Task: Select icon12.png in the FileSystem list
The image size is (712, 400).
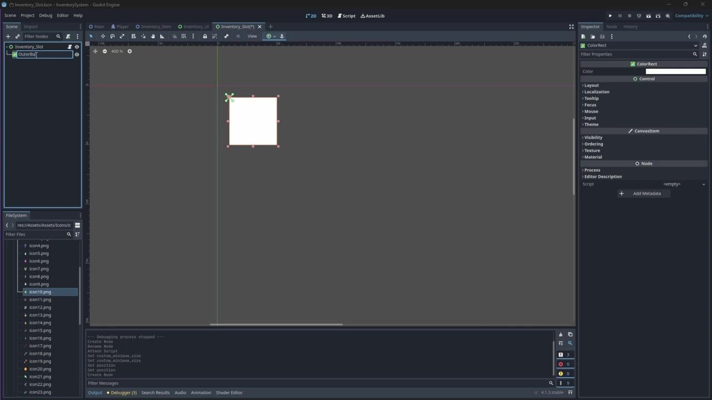Action: pos(40,307)
